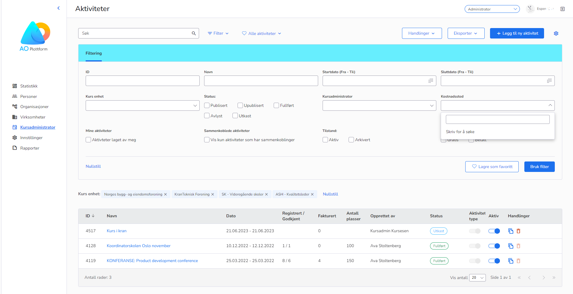Click the logout icon at top right
The width and height of the screenshot is (573, 294).
[563, 9]
